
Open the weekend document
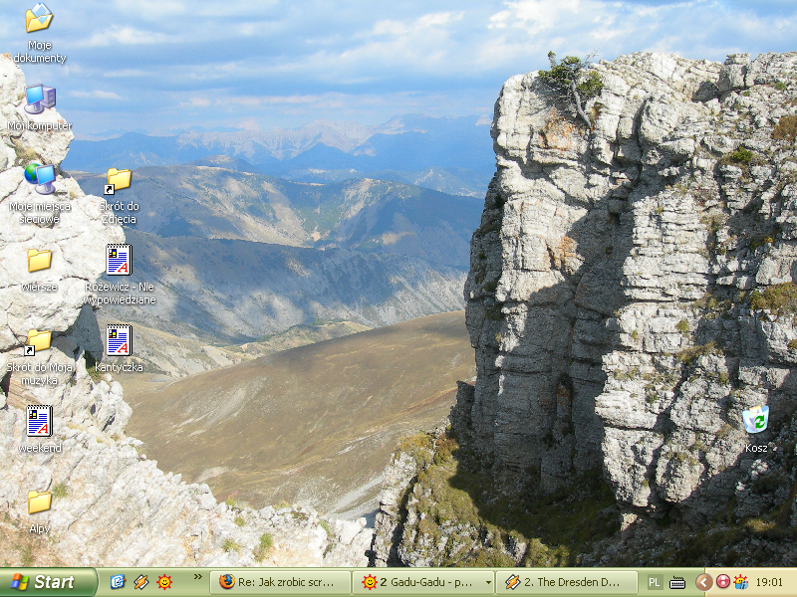tap(39, 421)
